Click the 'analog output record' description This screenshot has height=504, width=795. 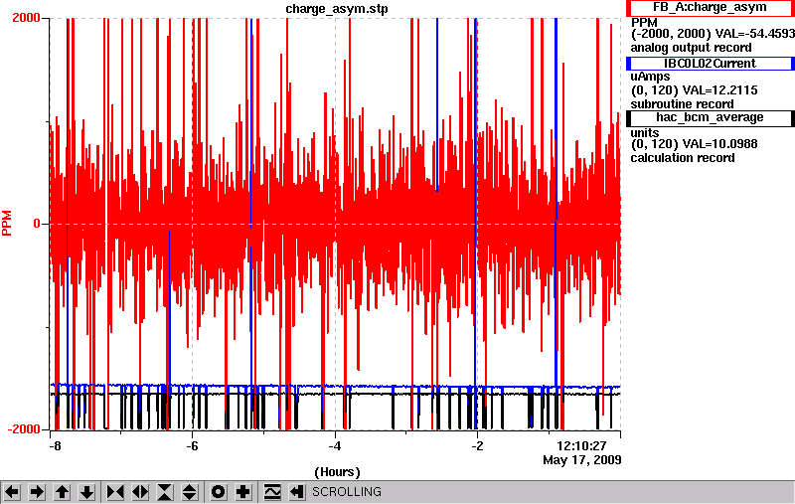(x=691, y=48)
